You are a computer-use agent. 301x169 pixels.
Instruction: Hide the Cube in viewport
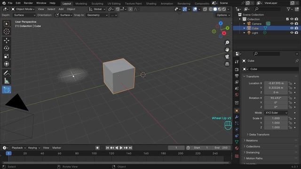pyautogui.click(x=292, y=28)
